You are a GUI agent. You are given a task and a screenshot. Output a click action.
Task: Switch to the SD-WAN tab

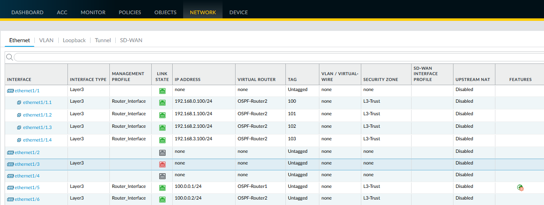[x=131, y=40]
